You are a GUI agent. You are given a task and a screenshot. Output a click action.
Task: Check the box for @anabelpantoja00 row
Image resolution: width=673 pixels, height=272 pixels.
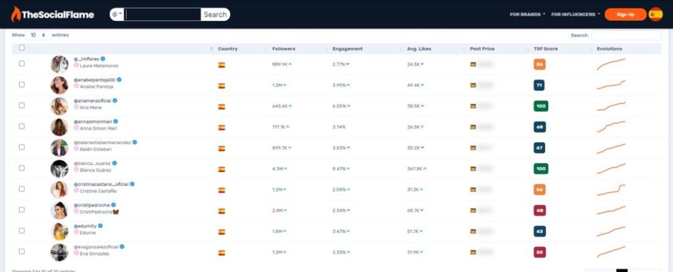tap(21, 84)
